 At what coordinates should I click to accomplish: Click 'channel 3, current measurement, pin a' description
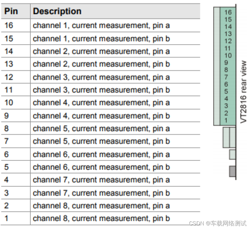tap(101, 77)
